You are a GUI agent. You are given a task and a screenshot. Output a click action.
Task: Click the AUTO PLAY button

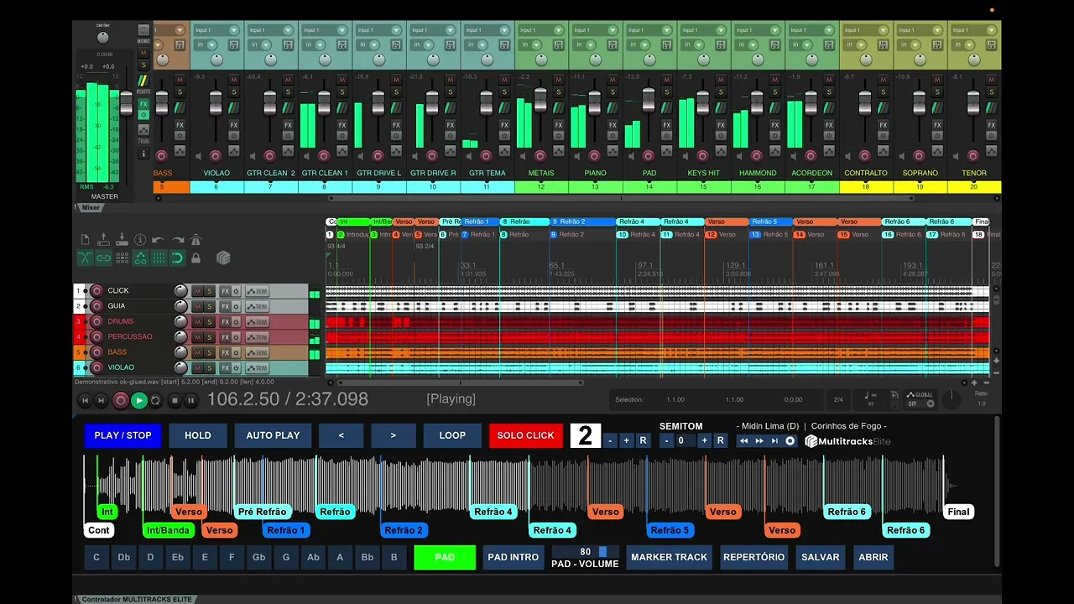click(x=273, y=435)
